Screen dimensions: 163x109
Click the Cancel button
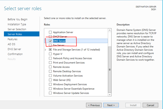coord(150,105)
